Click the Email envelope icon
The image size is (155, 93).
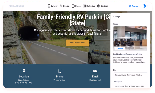point(95,71)
